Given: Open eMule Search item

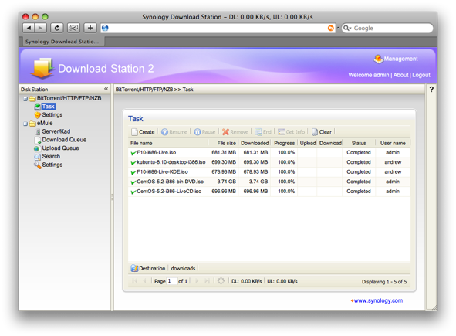Looking at the screenshot, I should pyautogui.click(x=51, y=156).
